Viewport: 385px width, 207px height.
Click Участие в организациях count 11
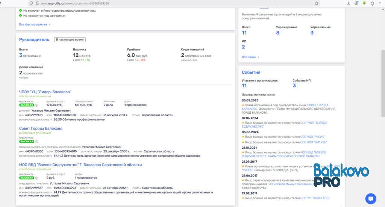[x=244, y=86]
